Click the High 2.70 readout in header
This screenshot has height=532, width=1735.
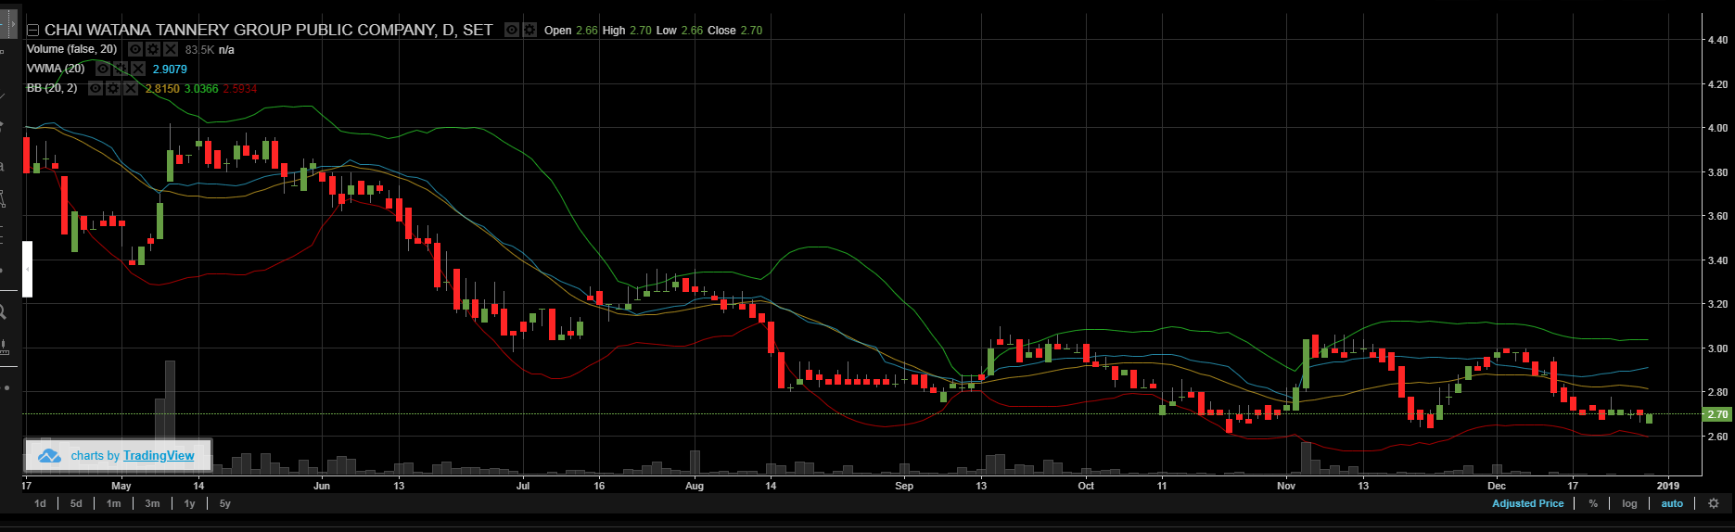coord(627,31)
